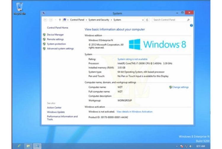Image resolution: width=222 pixels, height=149 pixels.
Task: Click the search magnifier icon
Action: point(188,20)
